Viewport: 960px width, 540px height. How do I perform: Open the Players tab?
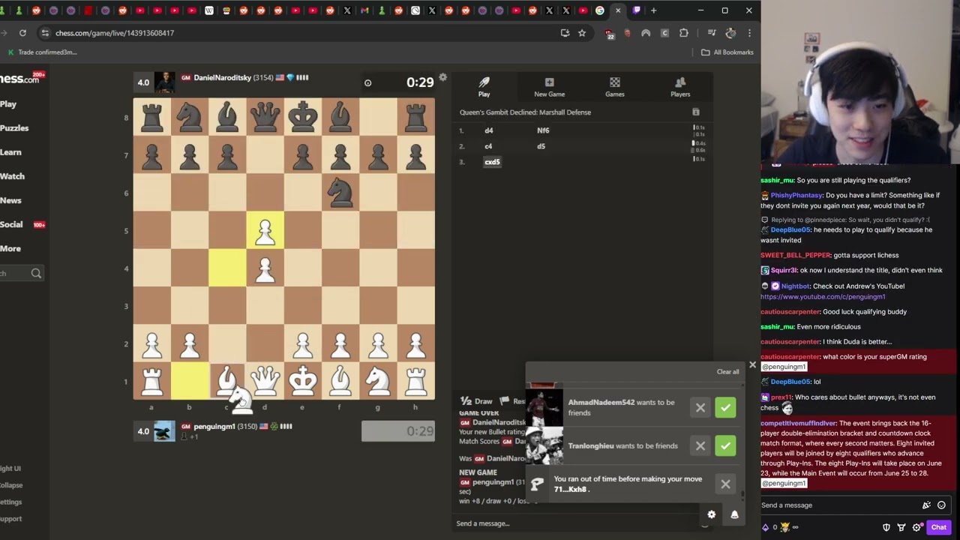pyautogui.click(x=680, y=87)
